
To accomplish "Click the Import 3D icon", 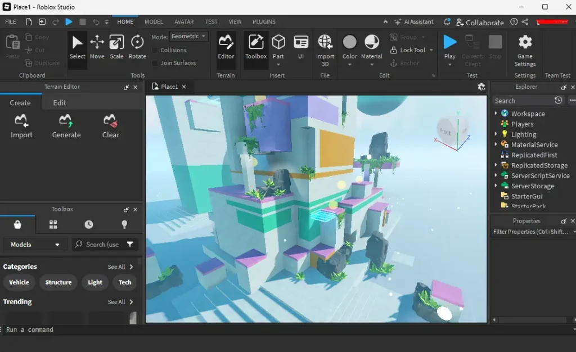I will [x=325, y=48].
